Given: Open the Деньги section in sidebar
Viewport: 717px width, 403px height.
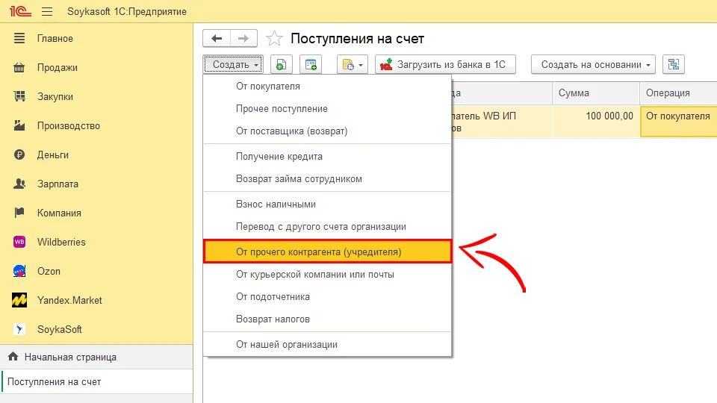Looking at the screenshot, I should 52,154.
